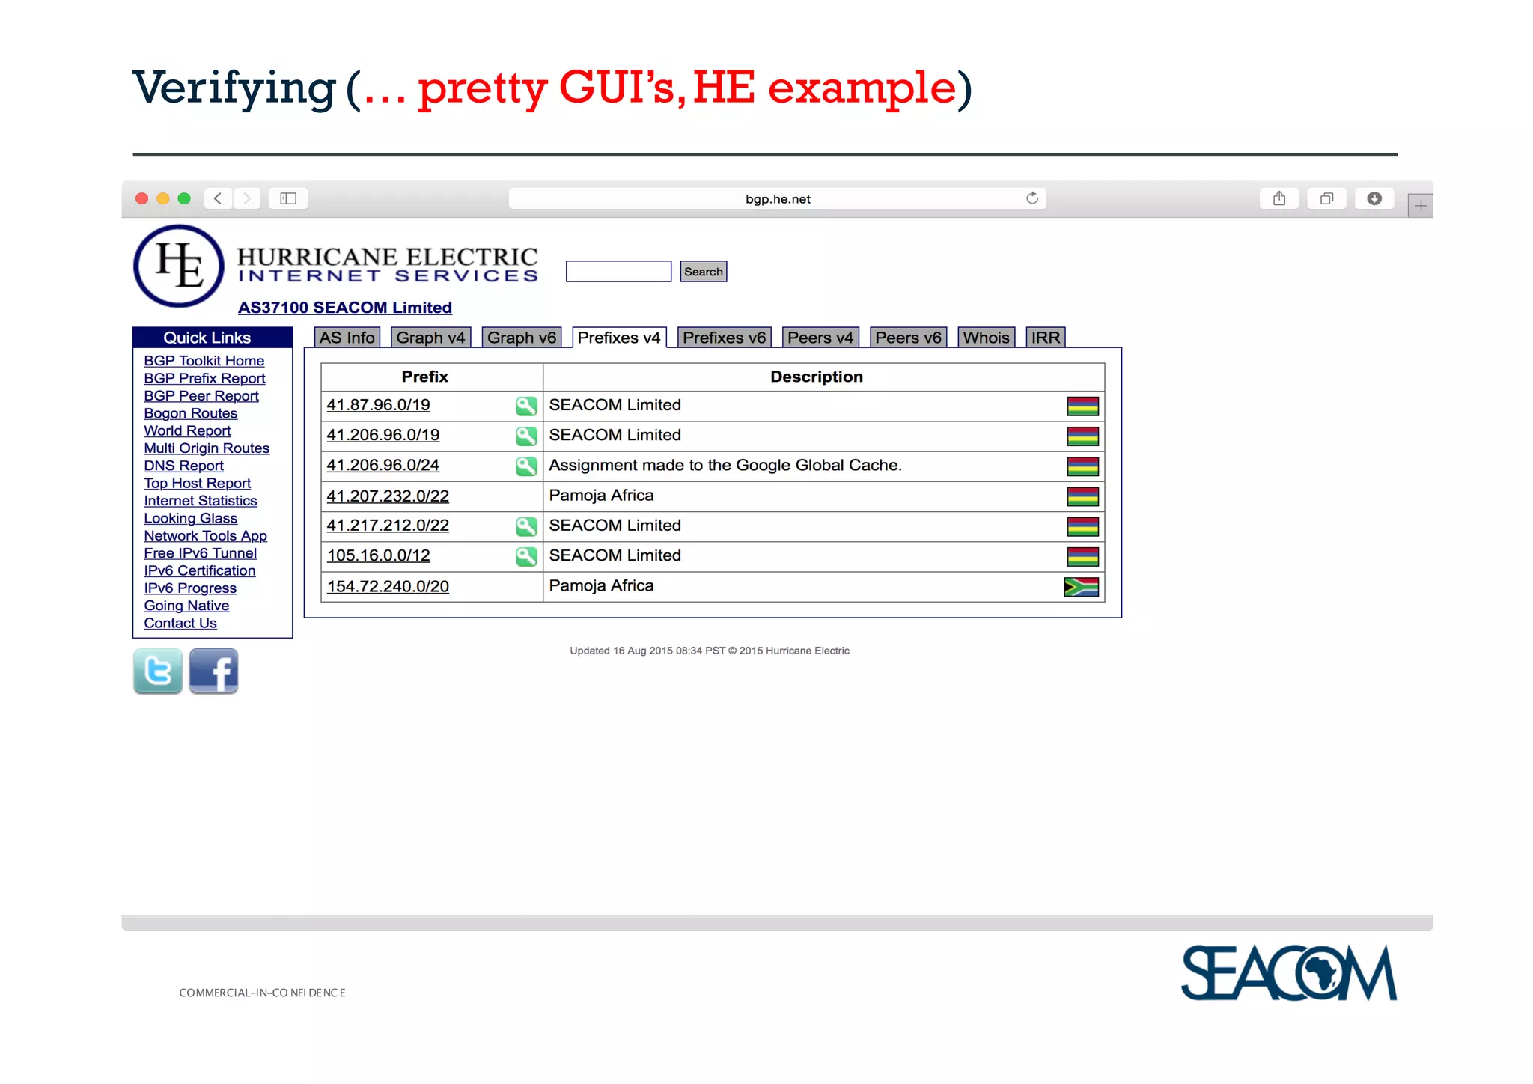
Task: Open prefix link 41.206.96.0/19
Action: pyautogui.click(x=383, y=435)
